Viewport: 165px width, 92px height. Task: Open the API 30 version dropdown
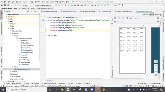click(137, 18)
